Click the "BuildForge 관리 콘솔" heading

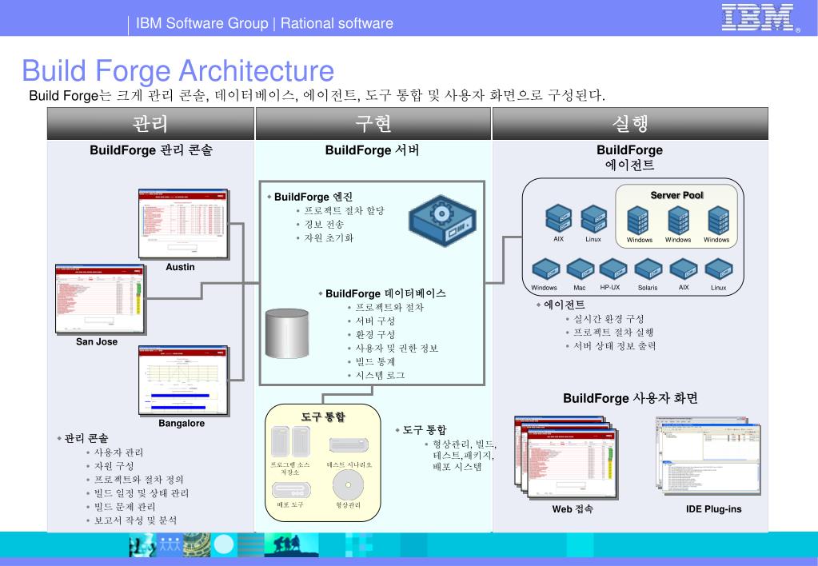[x=151, y=150]
